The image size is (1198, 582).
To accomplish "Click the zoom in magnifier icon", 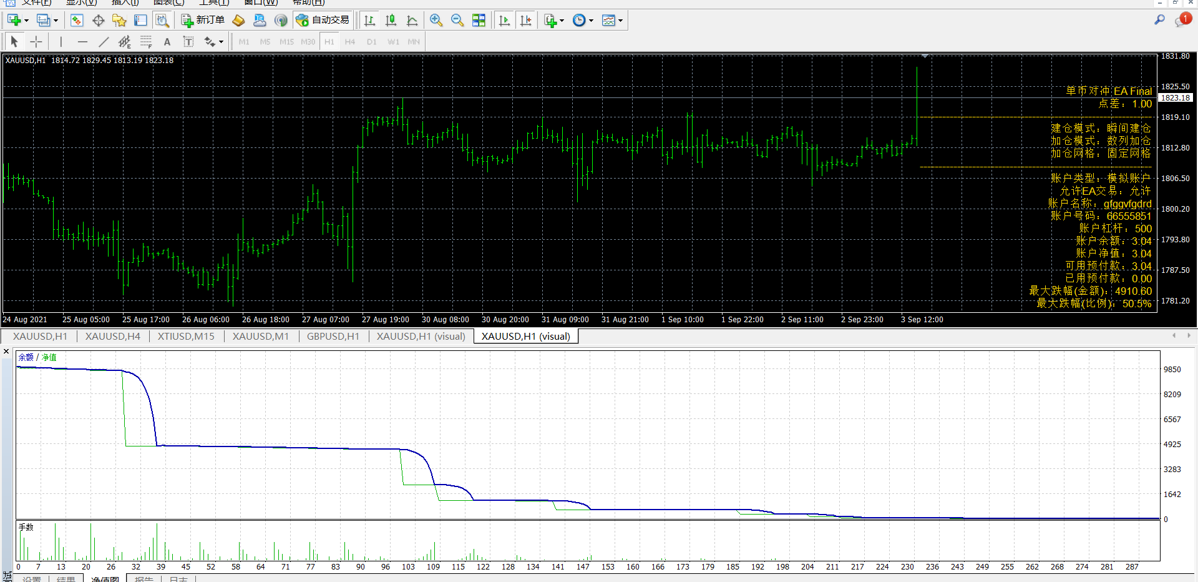I will click(x=436, y=21).
